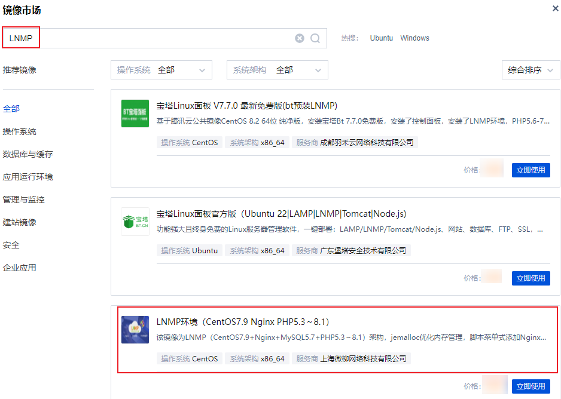561x399 pixels.
Task: Select the 建站镜像 category
Action: click(x=19, y=222)
